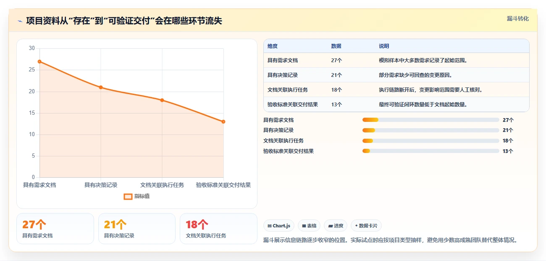Click chart data point for 具有需求文档
Viewport: 546px width, 261px height.
coord(39,61)
